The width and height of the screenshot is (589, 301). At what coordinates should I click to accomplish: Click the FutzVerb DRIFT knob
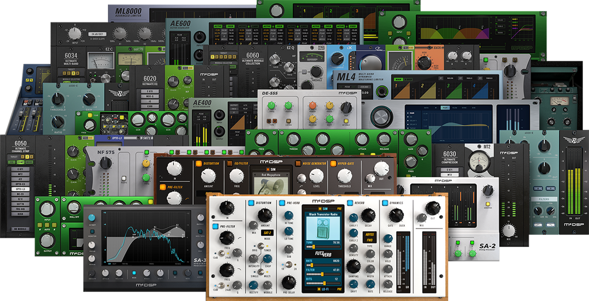[353, 284]
